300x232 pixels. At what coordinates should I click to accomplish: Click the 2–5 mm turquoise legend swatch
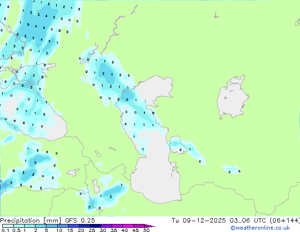click(x=41, y=226)
